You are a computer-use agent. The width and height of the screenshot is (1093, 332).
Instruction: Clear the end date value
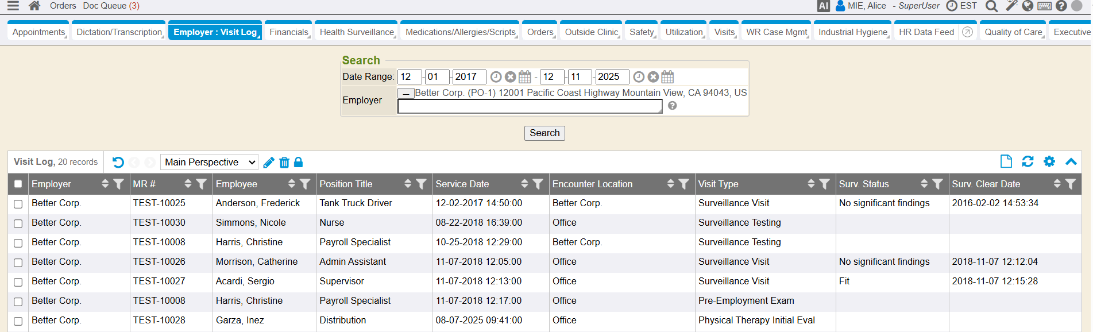pyautogui.click(x=653, y=77)
